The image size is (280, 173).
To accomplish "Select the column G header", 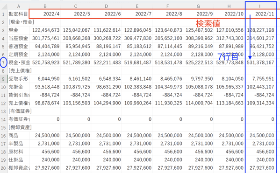I will click(198, 6).
